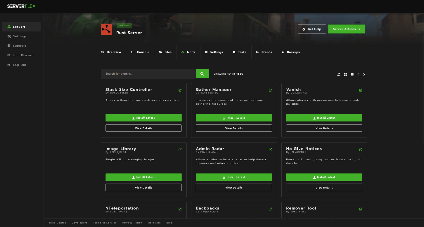Image resolution: width=424 pixels, height=227 pixels.
Task: Focus the Search for plugins field
Action: 148,74
